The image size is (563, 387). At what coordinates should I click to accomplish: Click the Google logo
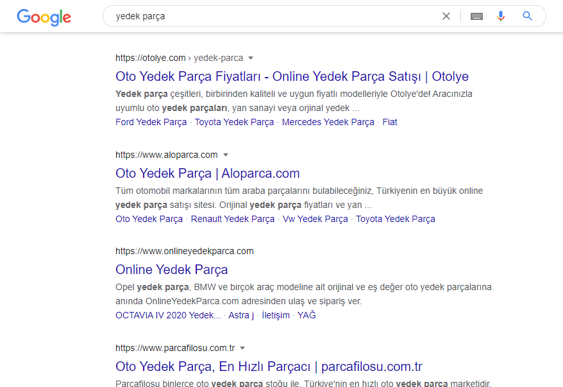pos(43,17)
